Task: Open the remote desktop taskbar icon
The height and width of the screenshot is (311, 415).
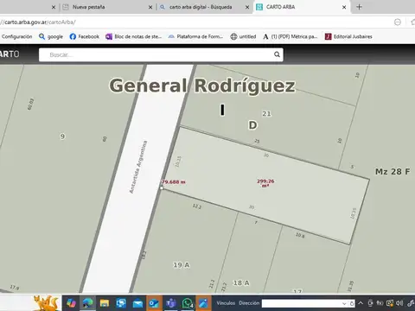Action: [x=121, y=303]
